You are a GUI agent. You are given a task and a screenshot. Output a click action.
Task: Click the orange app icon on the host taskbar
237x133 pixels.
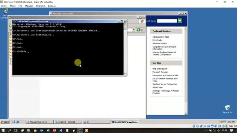coord(87,130)
